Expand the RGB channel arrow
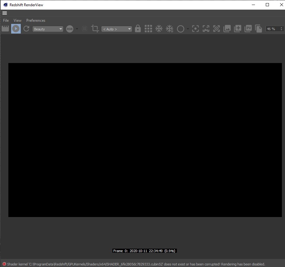The height and width of the screenshot is (267, 285). click(x=77, y=29)
